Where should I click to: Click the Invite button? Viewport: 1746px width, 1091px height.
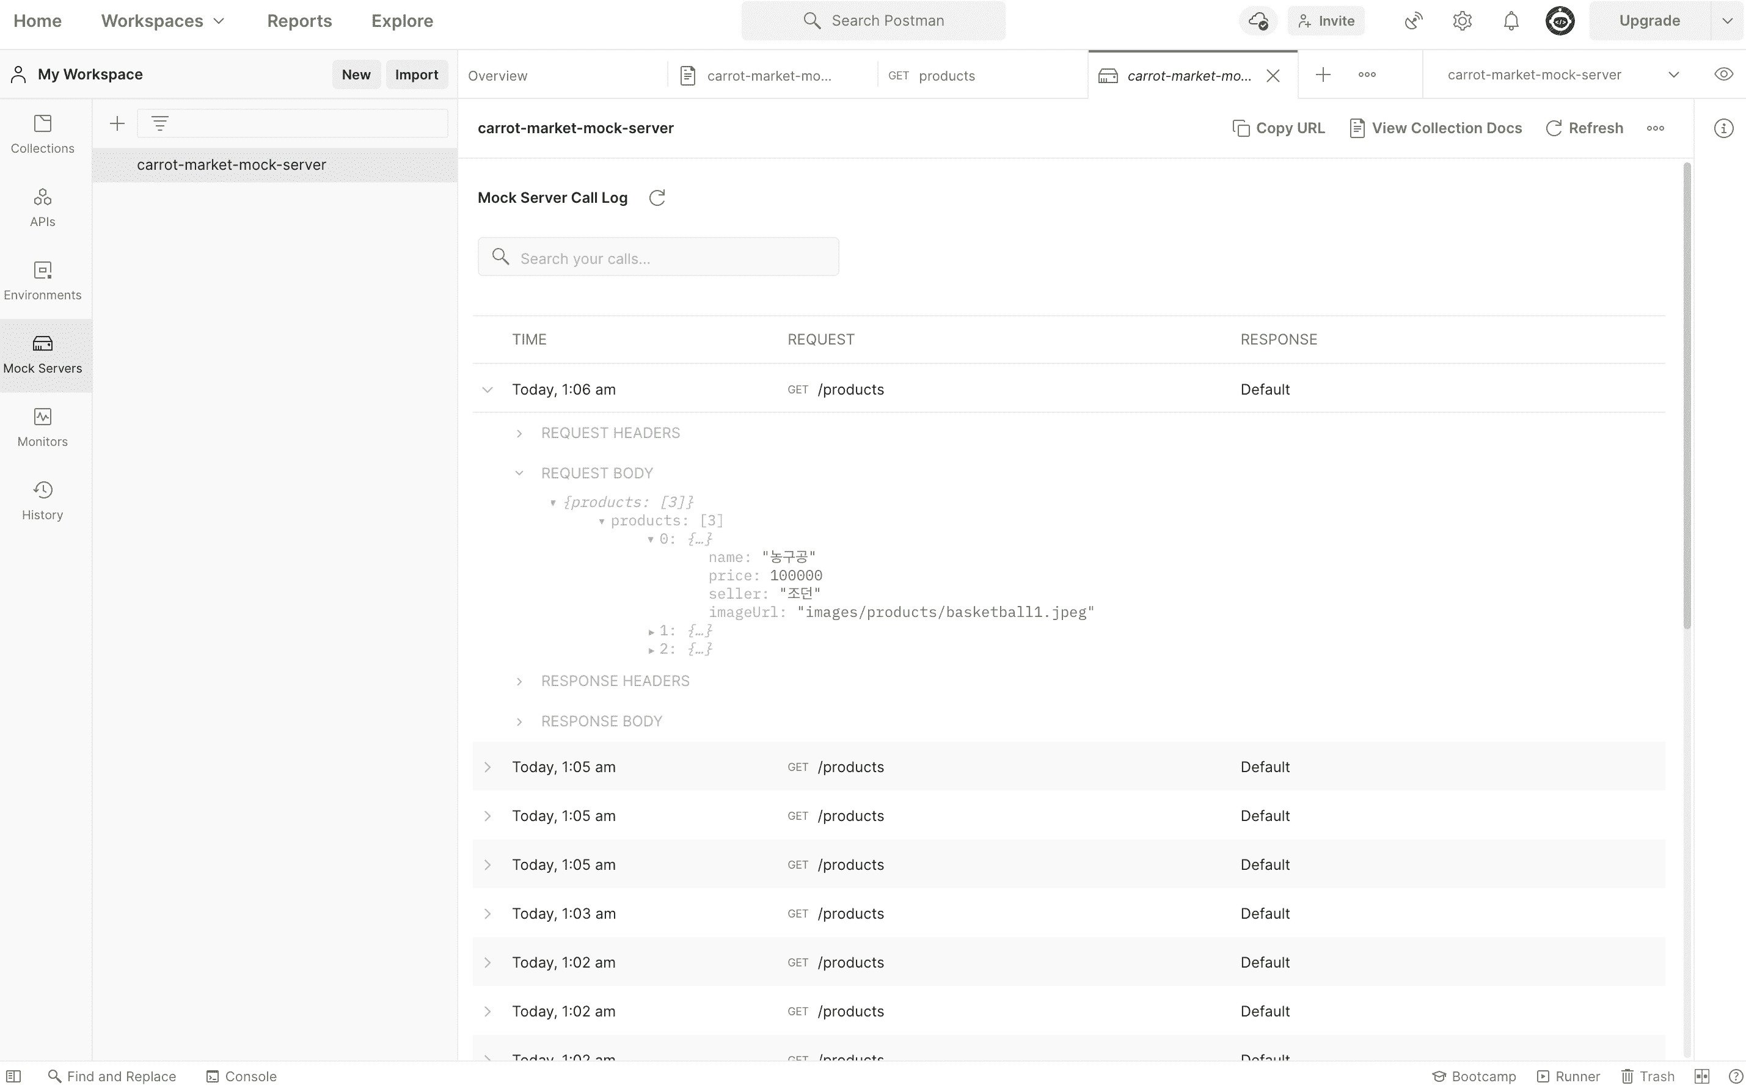(1326, 21)
